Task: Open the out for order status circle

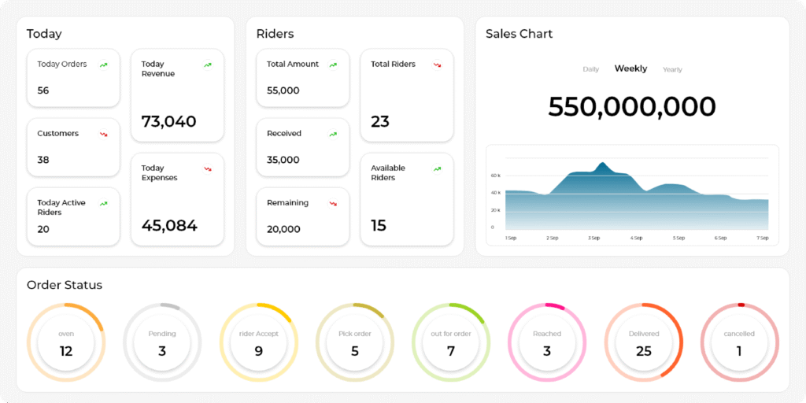Action: [x=451, y=343]
